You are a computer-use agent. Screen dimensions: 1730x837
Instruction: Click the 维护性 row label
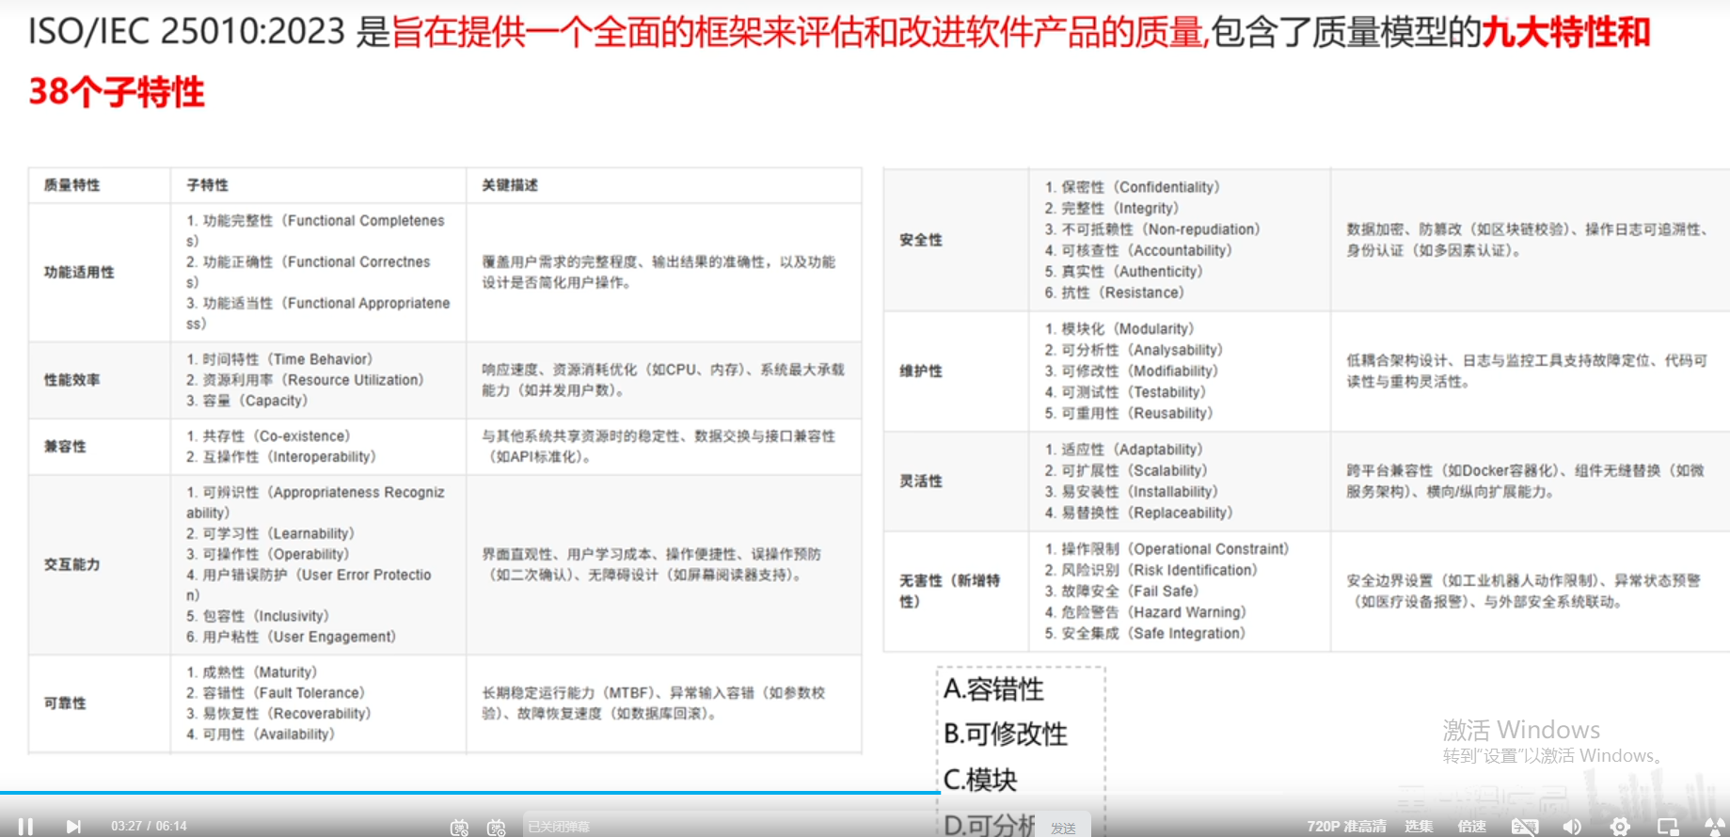coord(920,371)
